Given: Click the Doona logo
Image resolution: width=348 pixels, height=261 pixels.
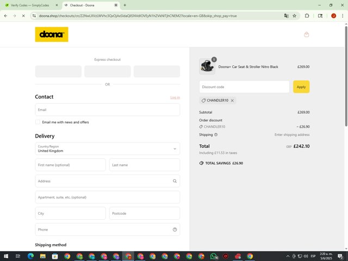Looking at the screenshot, I should tap(52, 34).
